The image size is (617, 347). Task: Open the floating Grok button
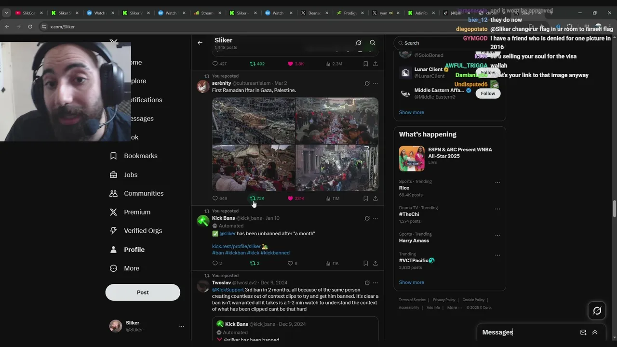coord(597,311)
